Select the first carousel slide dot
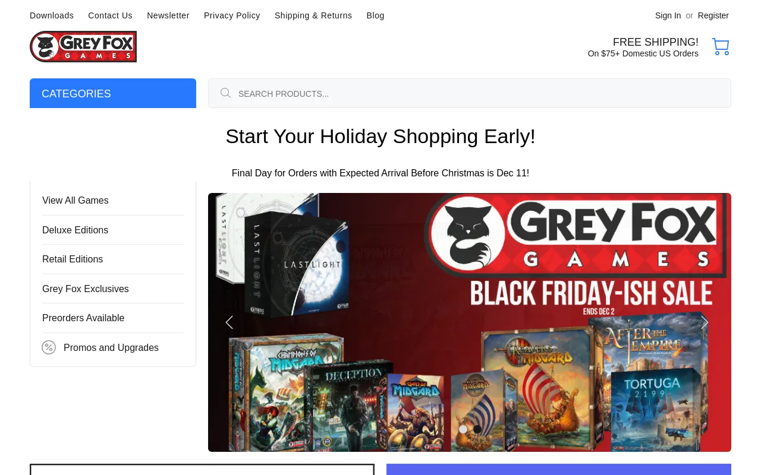This screenshot has height=475, width=761. pyautogui.click(x=463, y=429)
